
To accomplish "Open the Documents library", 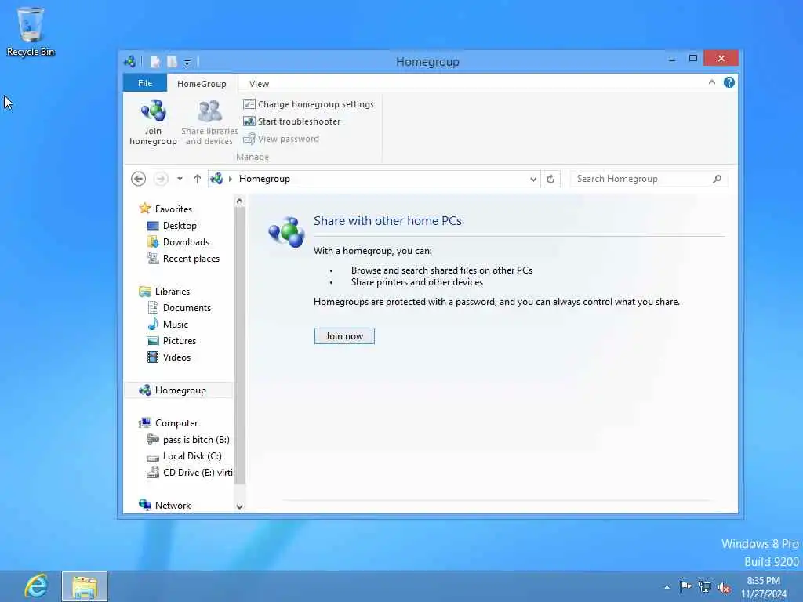I will pyautogui.click(x=187, y=307).
